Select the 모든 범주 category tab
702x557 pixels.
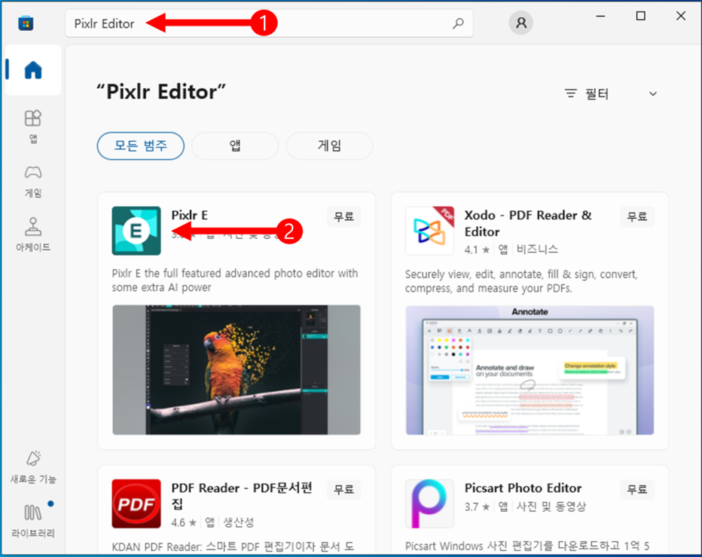tap(141, 146)
